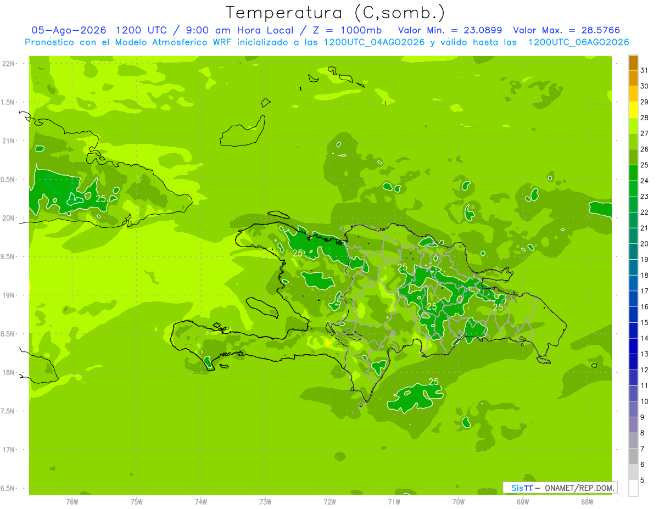
Task: Click the colorbar label '31'
Action: (645, 70)
